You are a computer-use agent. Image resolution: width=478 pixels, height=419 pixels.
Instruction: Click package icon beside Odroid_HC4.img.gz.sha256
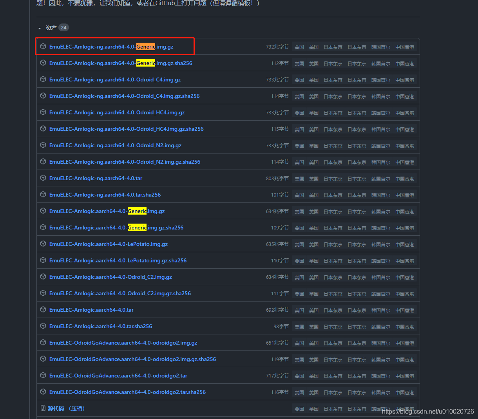tap(43, 128)
